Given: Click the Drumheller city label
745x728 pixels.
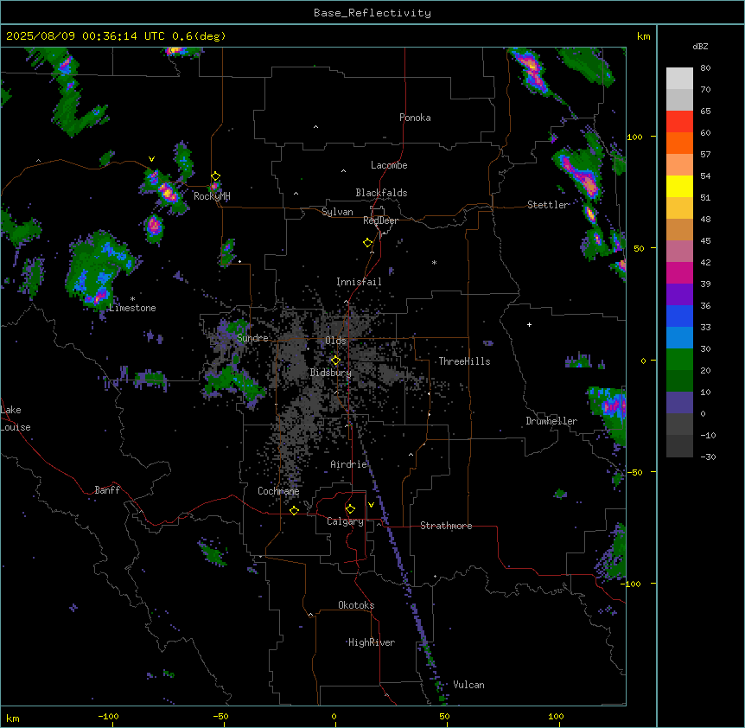Looking at the screenshot, I should click(551, 421).
